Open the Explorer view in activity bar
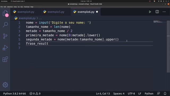The width and height of the screenshot is (170, 96). pos(5,13)
